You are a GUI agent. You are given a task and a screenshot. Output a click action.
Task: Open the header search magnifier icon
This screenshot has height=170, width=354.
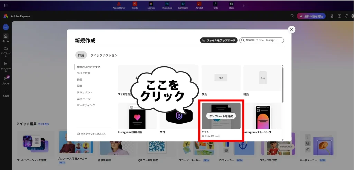(x=292, y=16)
